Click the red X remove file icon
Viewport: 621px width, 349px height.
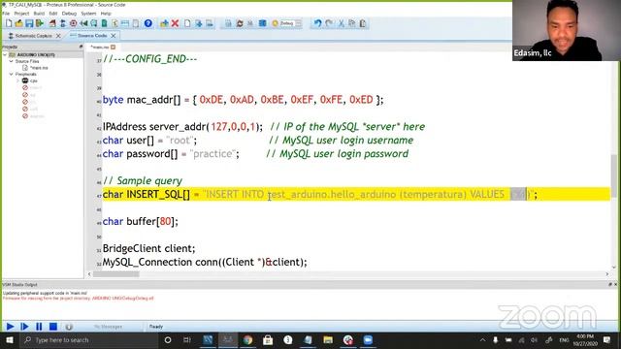tap(175, 23)
